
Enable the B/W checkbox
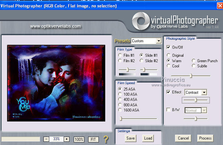(168, 110)
